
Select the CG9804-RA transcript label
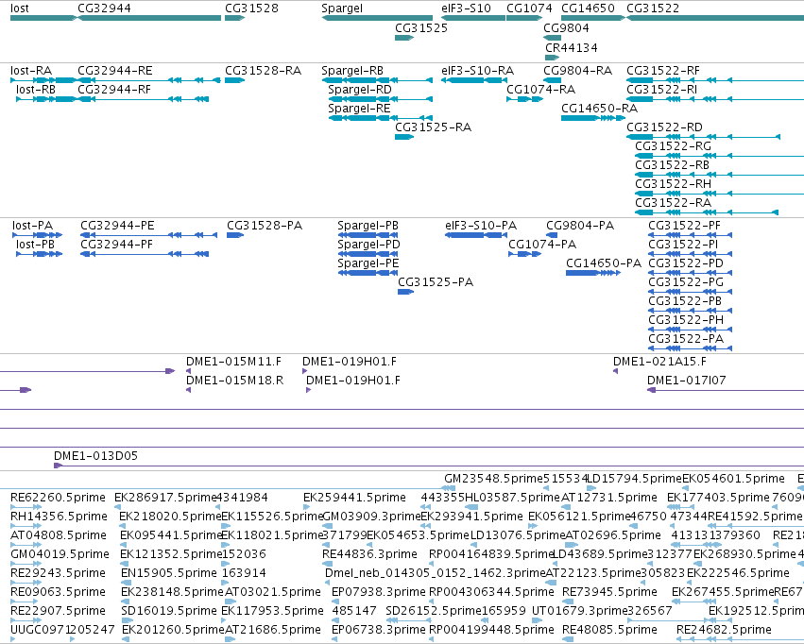[578, 71]
